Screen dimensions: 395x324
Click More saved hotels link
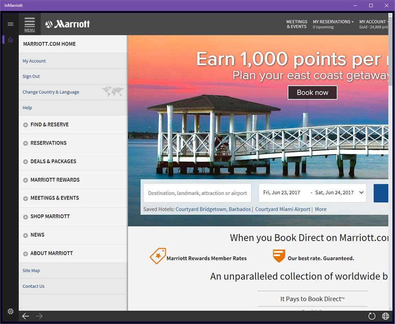point(321,209)
